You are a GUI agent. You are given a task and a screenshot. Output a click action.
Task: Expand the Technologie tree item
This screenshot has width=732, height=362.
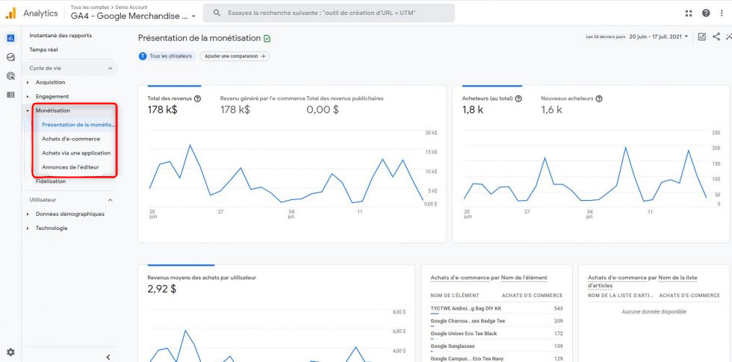pos(28,228)
